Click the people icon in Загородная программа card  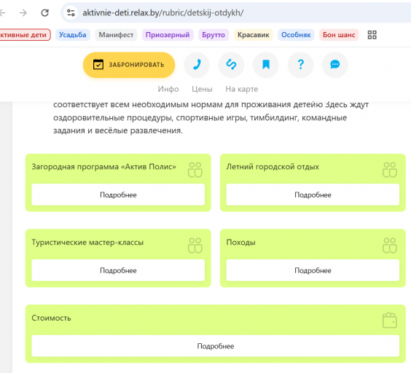pyautogui.click(x=195, y=170)
